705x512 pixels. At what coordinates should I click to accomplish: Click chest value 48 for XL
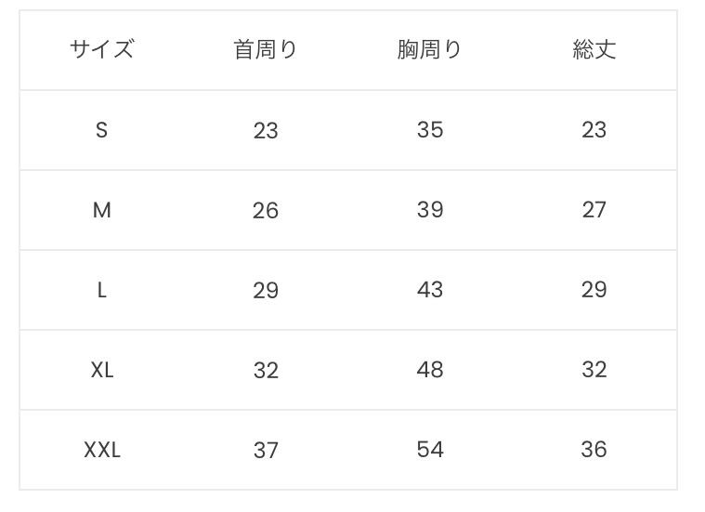click(x=429, y=370)
